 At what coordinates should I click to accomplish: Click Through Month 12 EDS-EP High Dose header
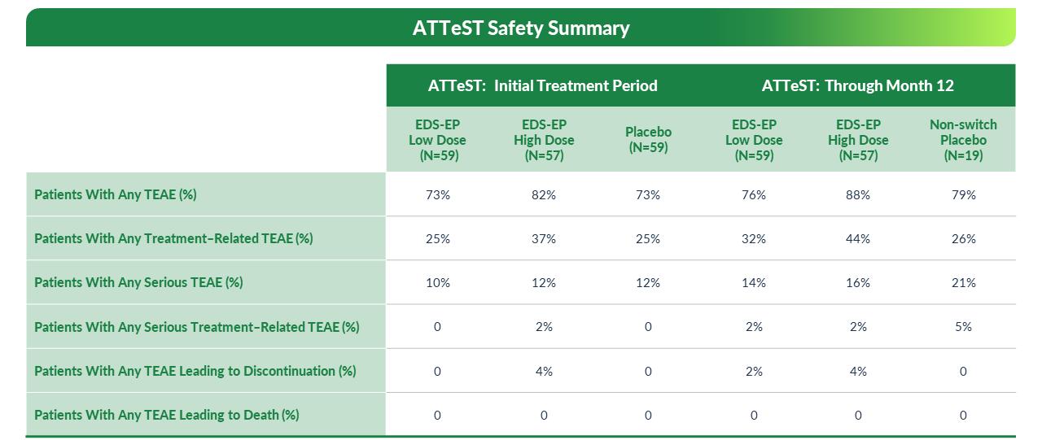click(858, 140)
